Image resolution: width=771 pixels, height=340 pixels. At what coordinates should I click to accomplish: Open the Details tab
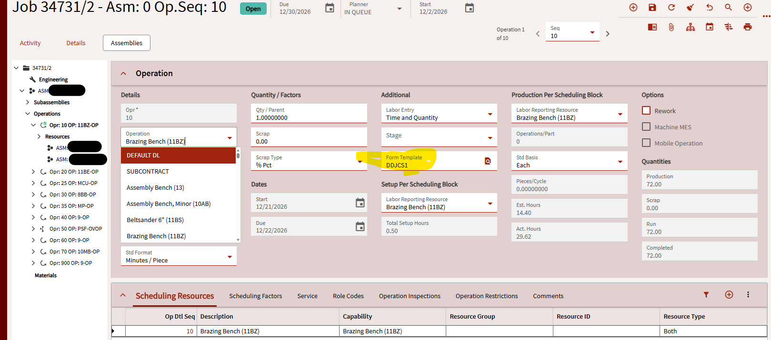(76, 43)
